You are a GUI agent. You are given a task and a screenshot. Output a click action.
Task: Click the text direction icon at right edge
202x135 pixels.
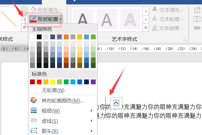coord(197,10)
